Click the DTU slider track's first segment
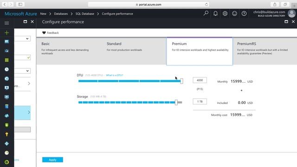This screenshot has width=297, height=167. [88, 81]
